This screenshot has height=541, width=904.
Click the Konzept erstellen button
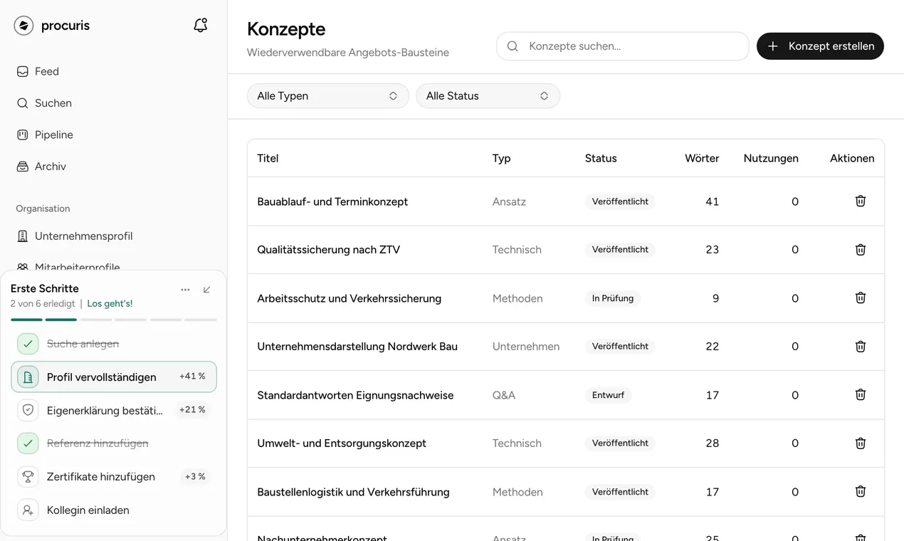[820, 46]
